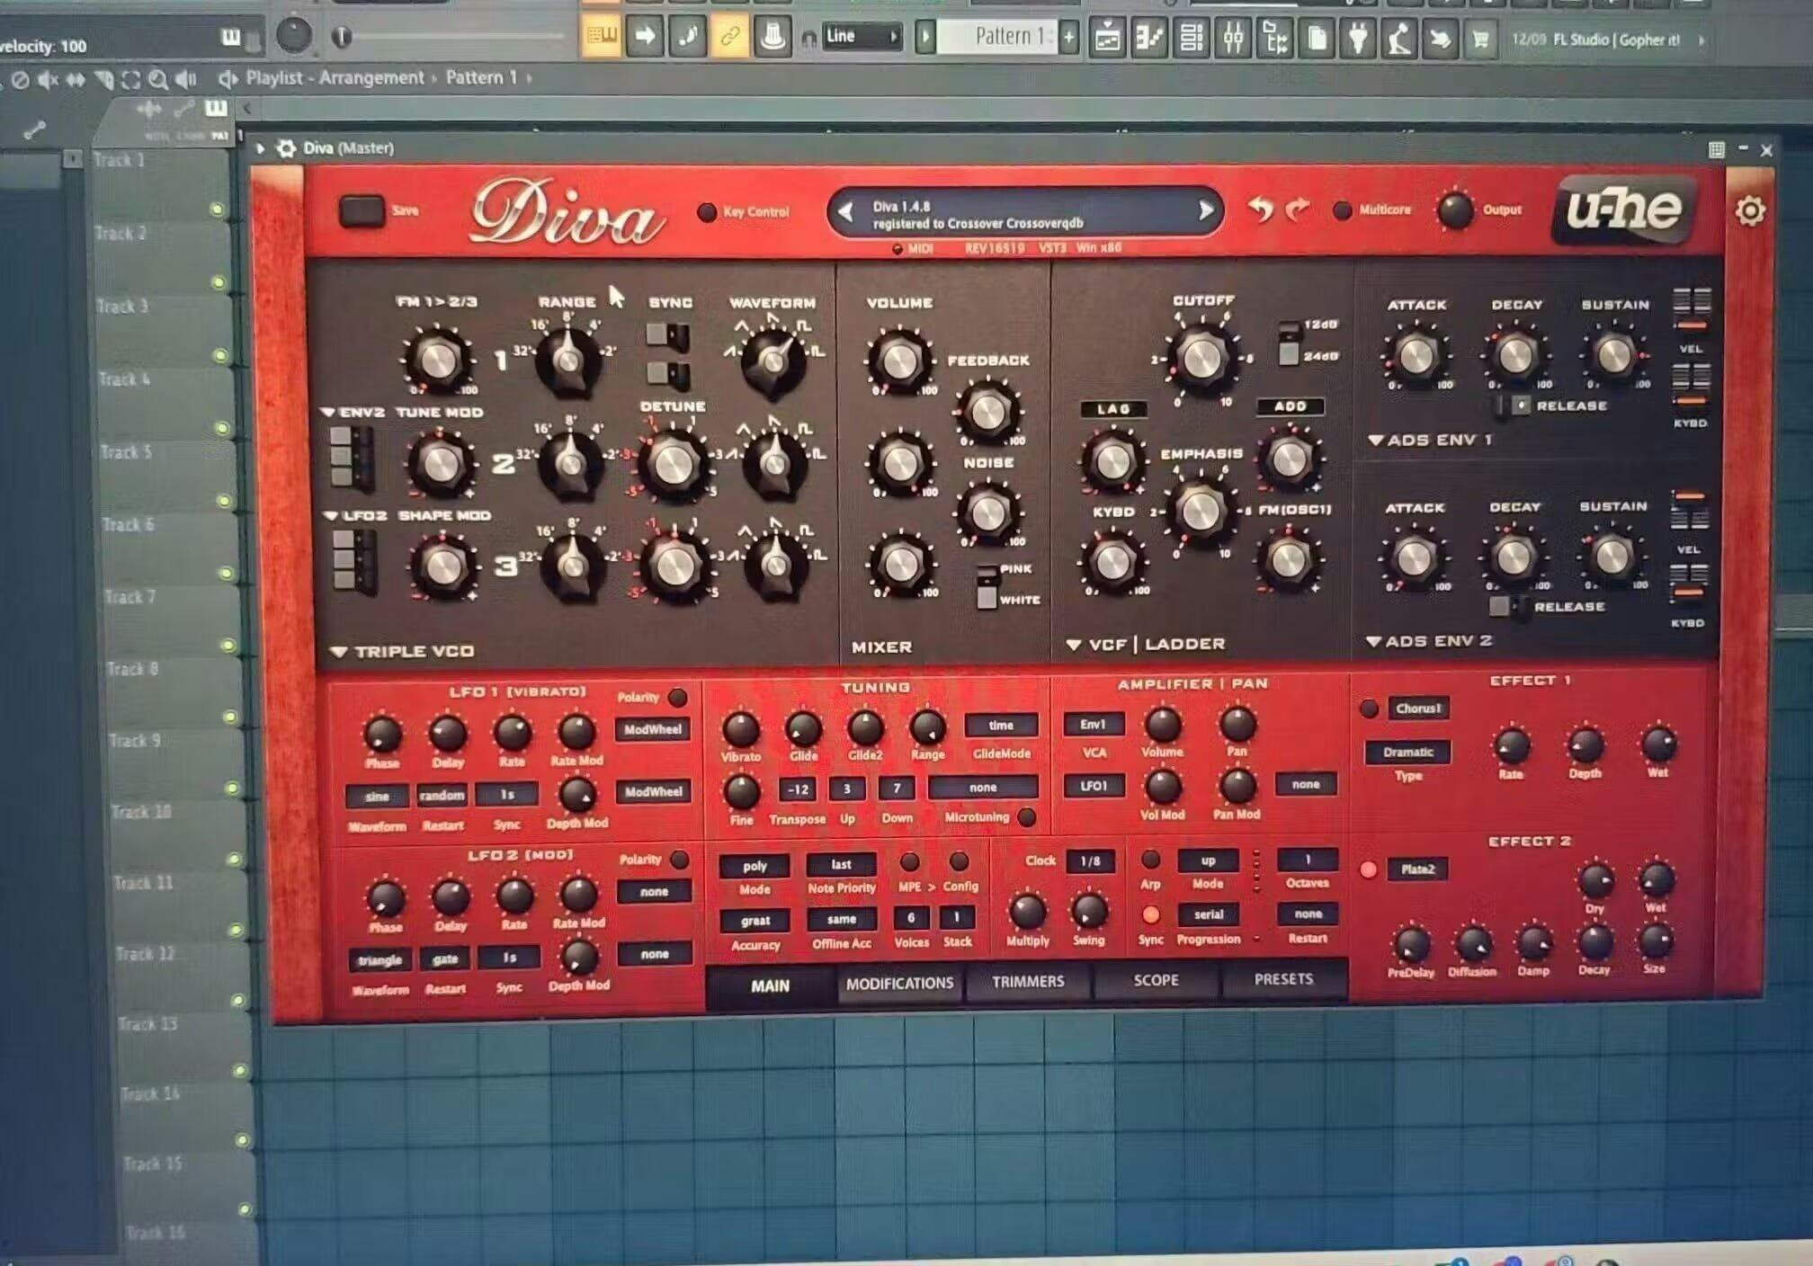This screenshot has height=1266, width=1813.
Task: Open LFO 1 waveform 'sine' selector
Action: 377,796
